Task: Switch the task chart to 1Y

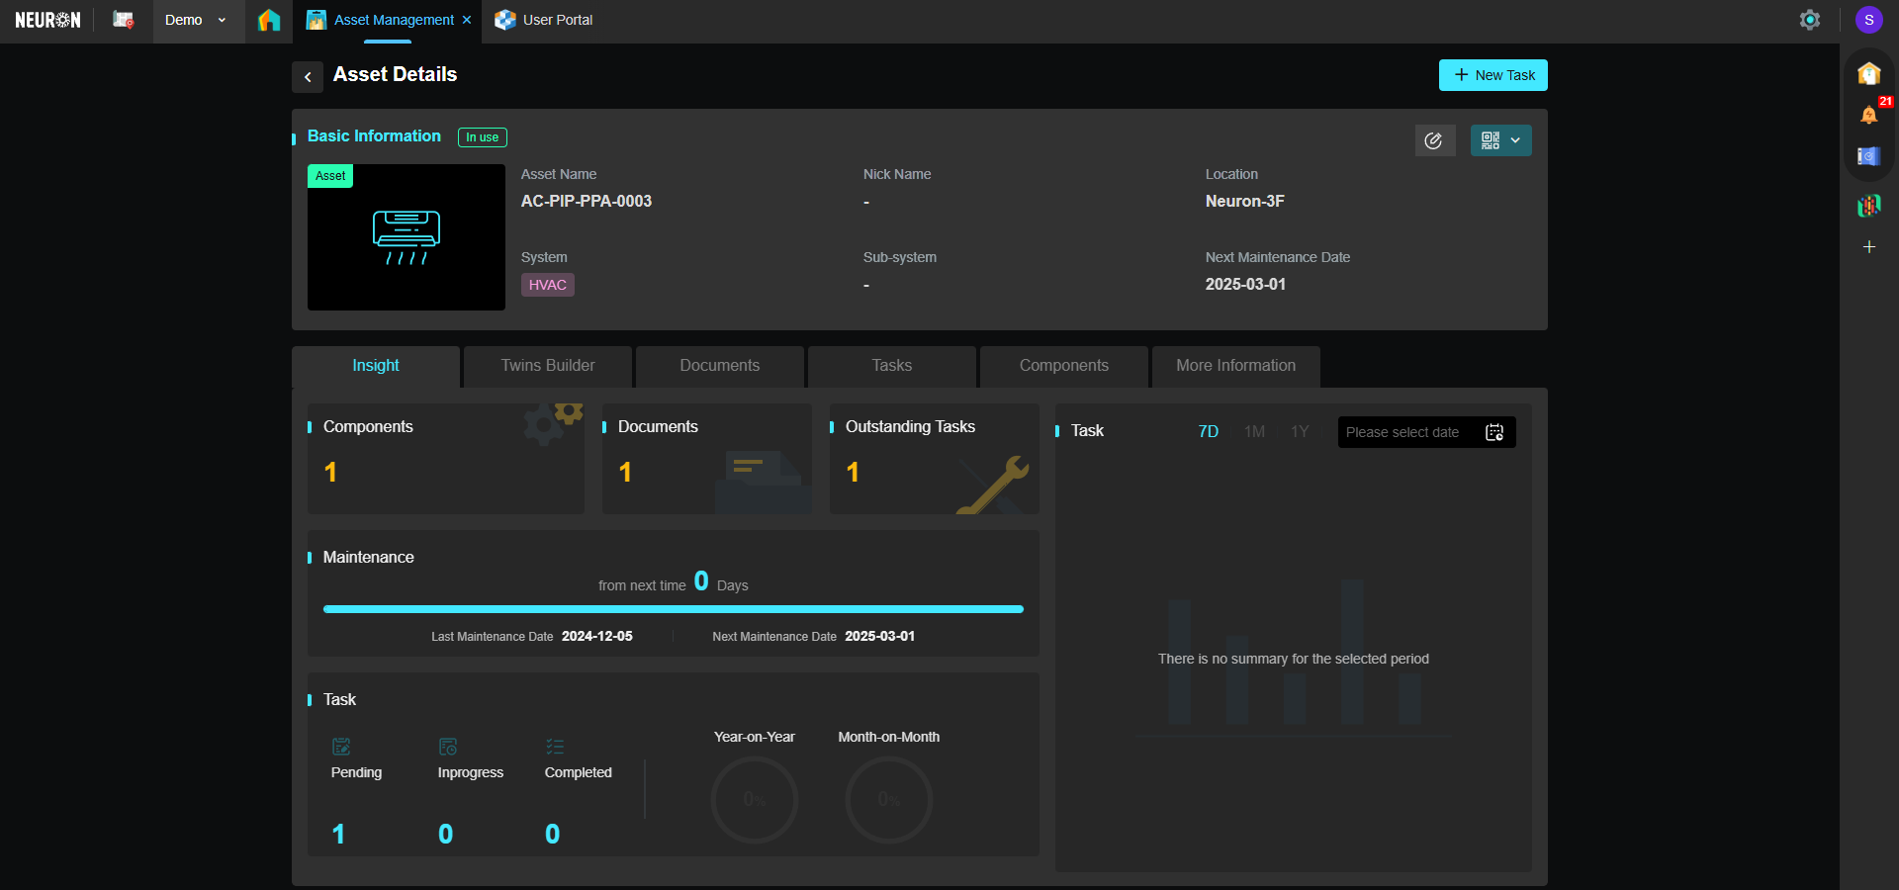Action: click(x=1300, y=432)
